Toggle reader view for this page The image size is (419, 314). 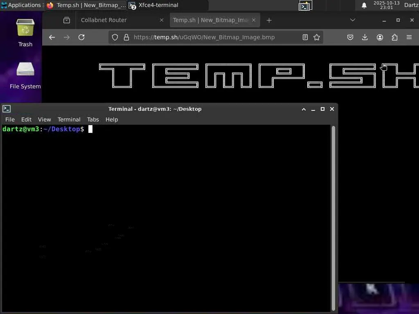coord(305,37)
